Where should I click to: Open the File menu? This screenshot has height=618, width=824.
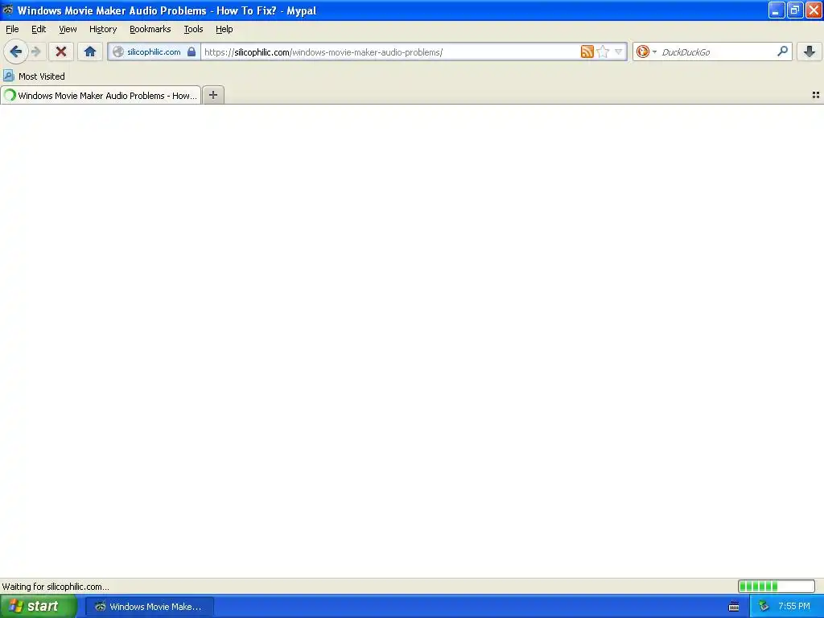point(12,29)
